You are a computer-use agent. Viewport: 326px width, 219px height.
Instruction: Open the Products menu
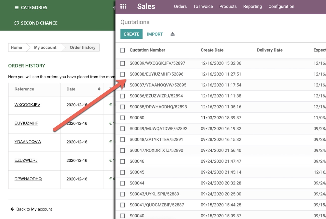(x=228, y=6)
